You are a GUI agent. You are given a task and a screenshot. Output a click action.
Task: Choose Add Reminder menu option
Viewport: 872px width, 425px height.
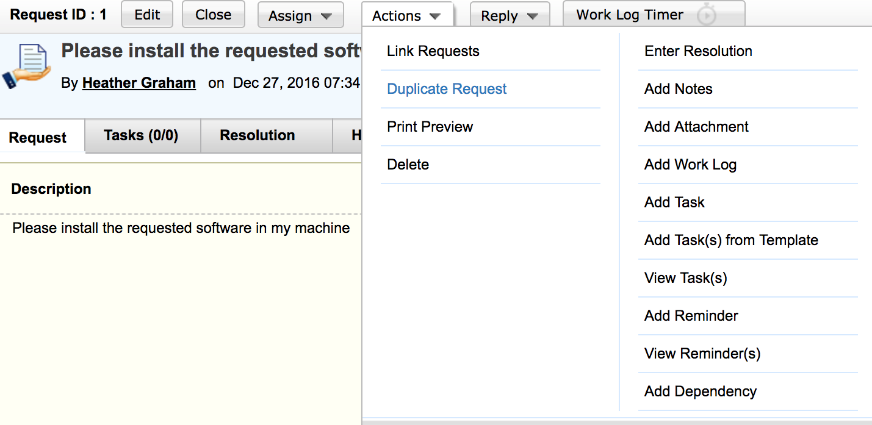(x=691, y=316)
